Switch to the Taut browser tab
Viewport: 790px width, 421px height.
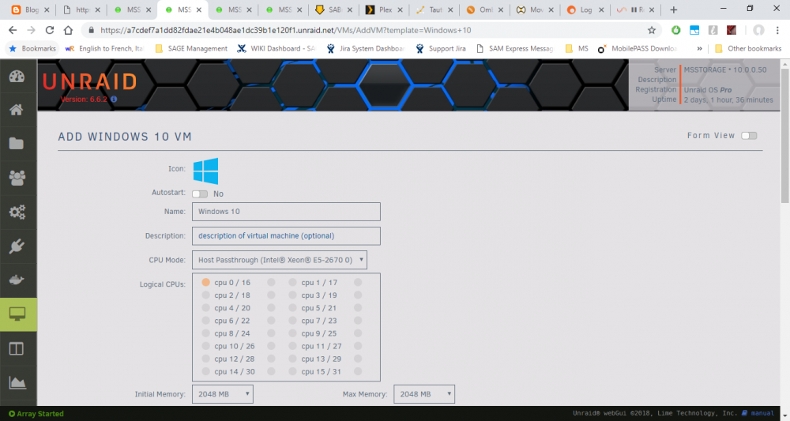point(434,9)
